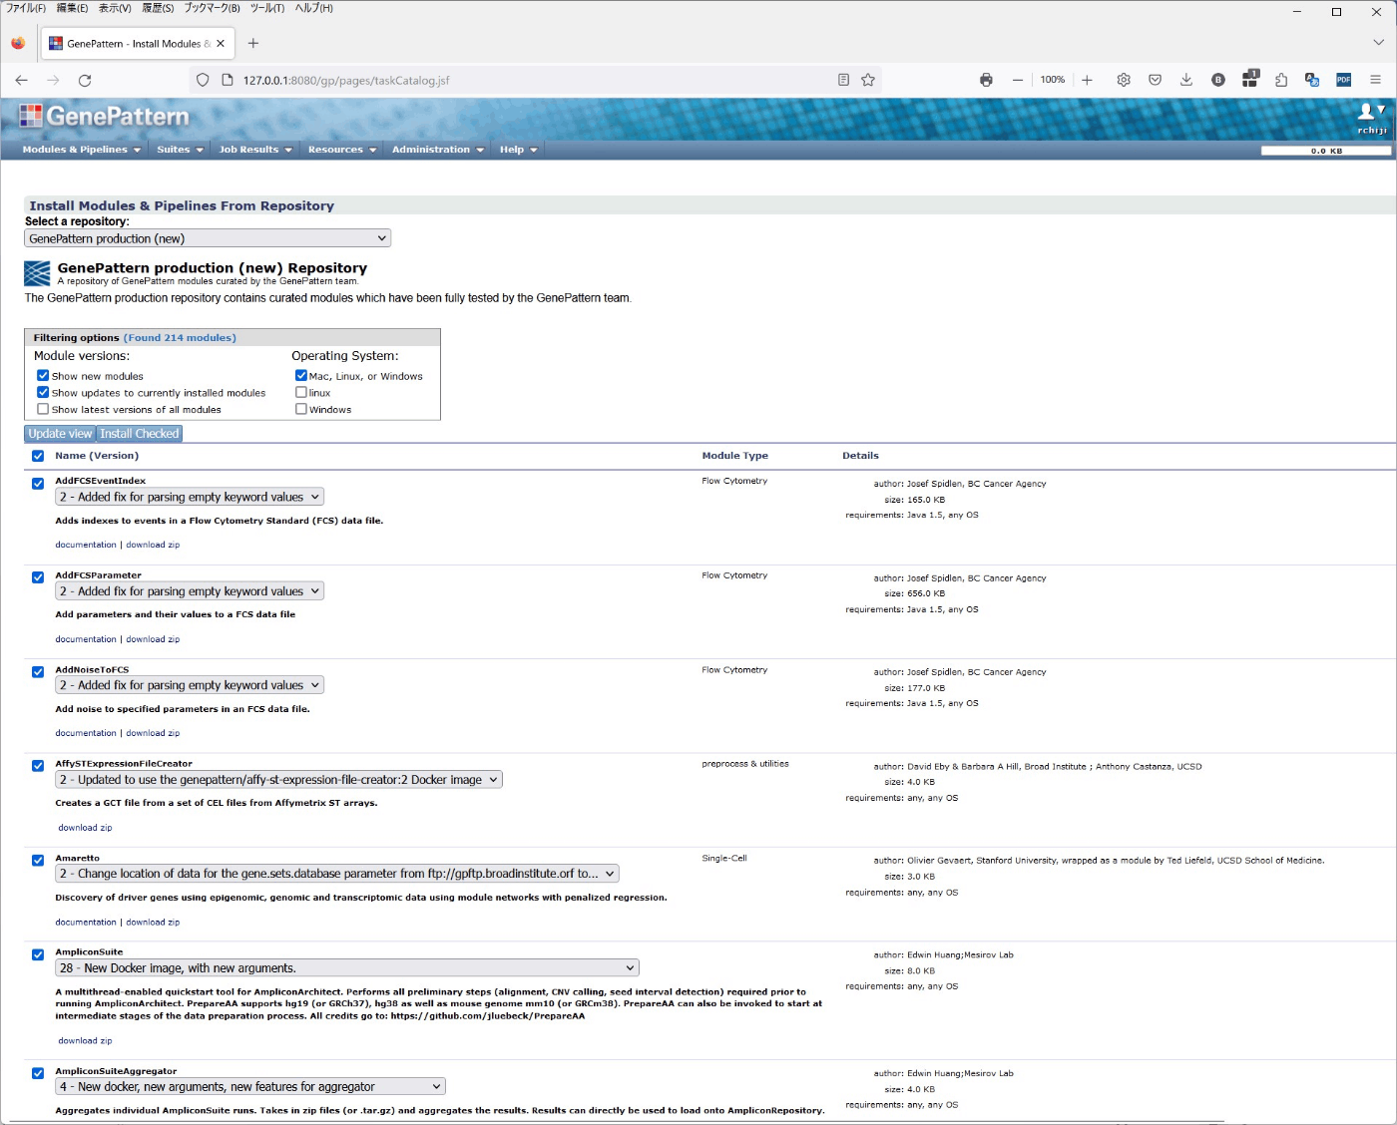The image size is (1397, 1125).
Task: Click the forward navigation arrow
Action: pos(53,80)
